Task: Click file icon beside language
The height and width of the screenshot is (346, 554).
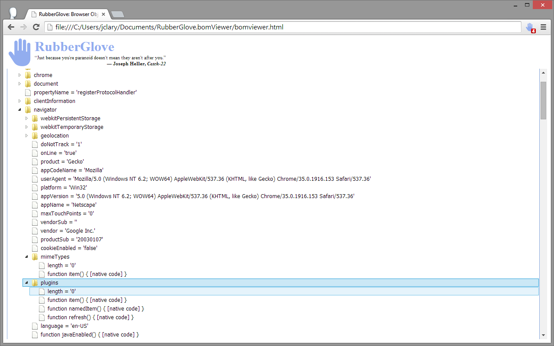Action: coord(35,326)
